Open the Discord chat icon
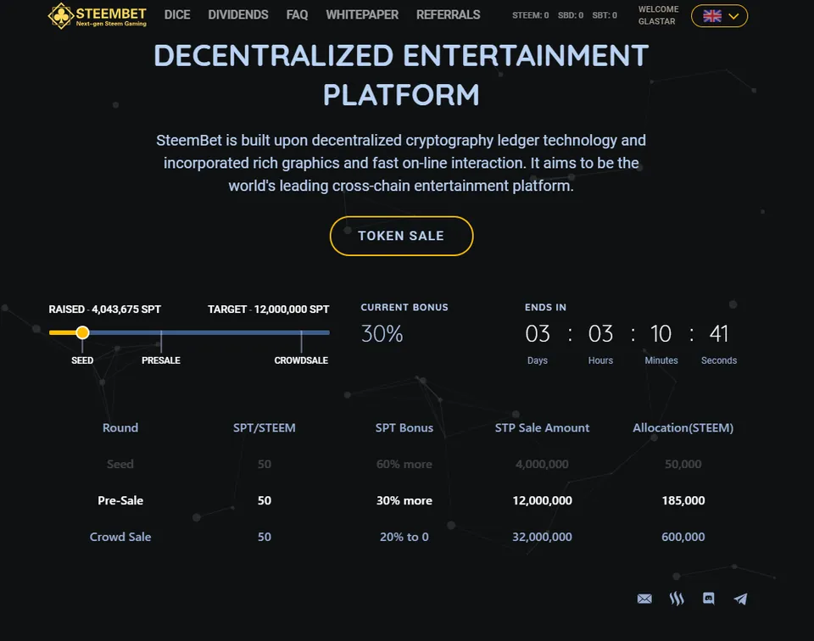 click(x=709, y=599)
